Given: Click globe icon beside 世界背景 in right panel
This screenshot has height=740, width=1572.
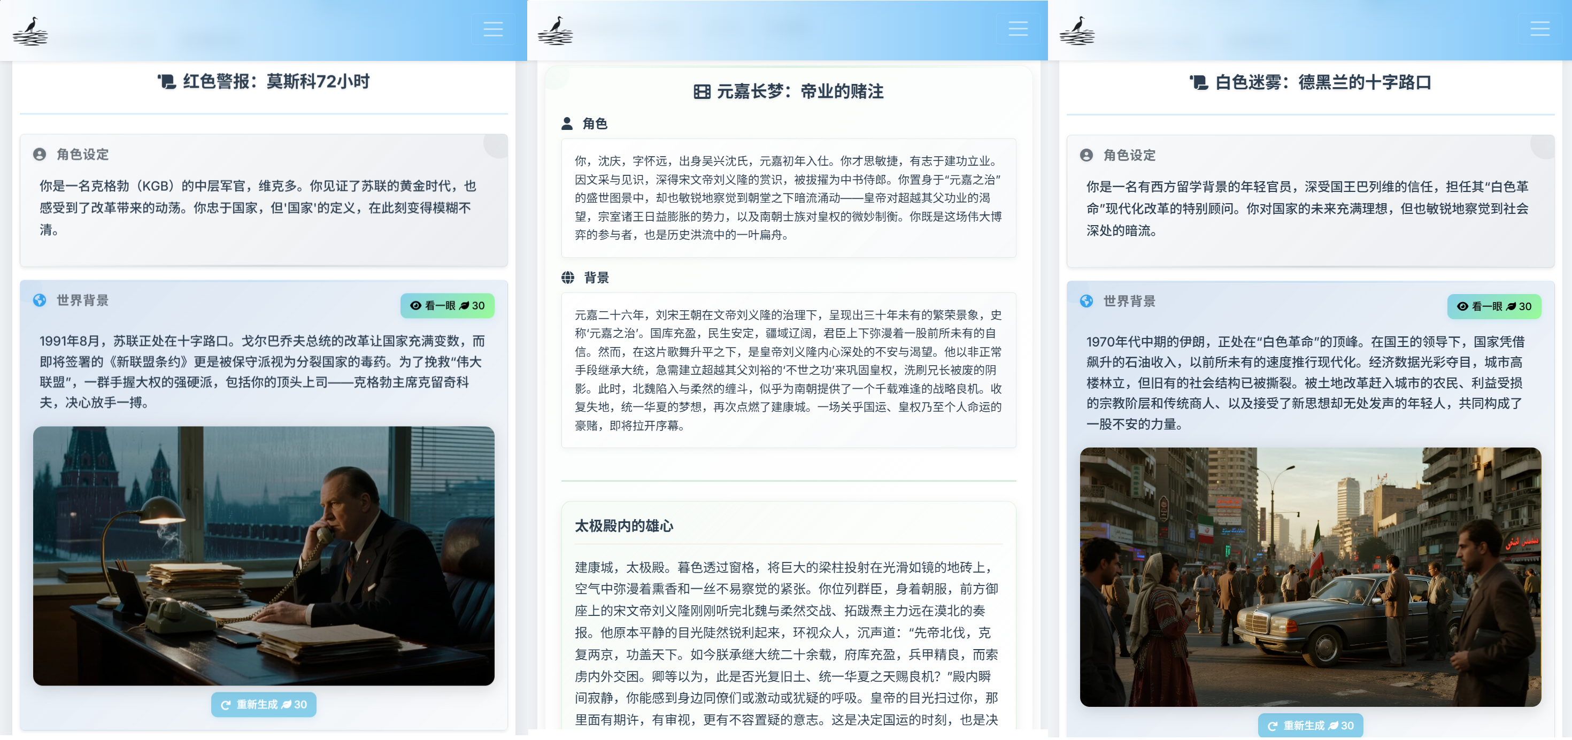Looking at the screenshot, I should pyautogui.click(x=1086, y=300).
